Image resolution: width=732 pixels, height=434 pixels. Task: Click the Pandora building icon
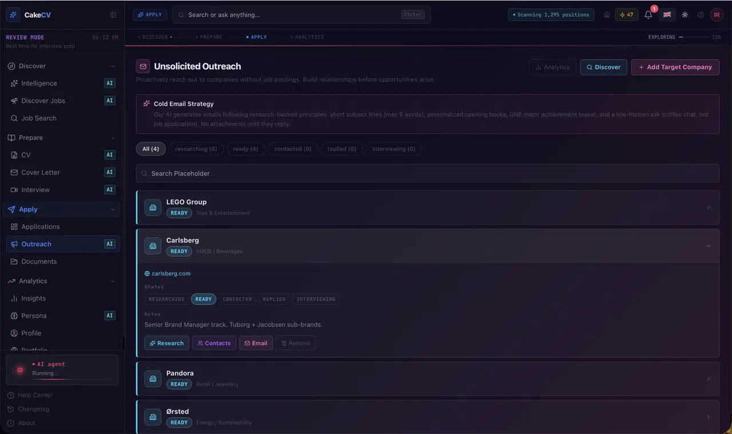pos(153,379)
